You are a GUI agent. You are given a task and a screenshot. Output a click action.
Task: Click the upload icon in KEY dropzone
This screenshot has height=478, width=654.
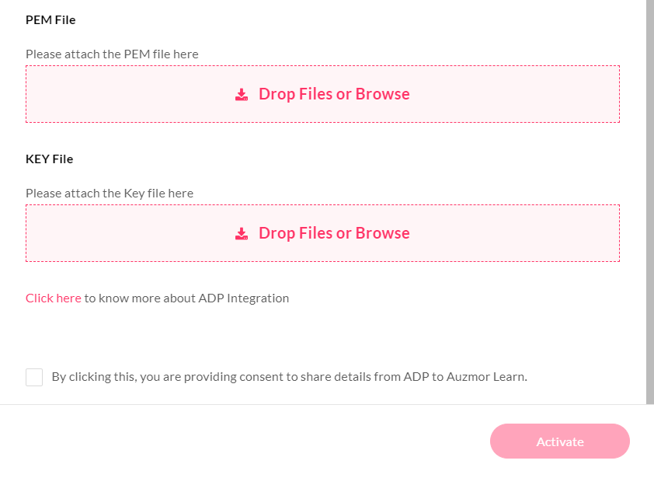[x=242, y=233]
